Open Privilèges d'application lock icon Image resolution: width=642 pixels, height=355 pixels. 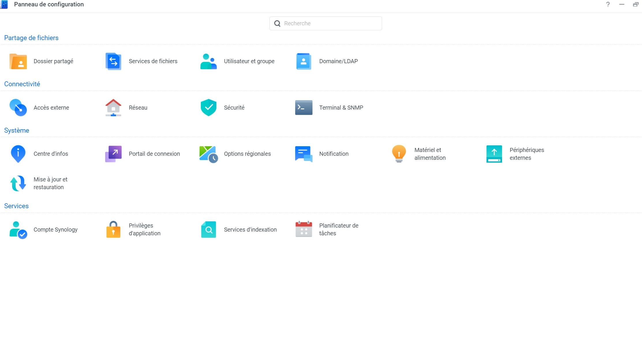click(113, 230)
